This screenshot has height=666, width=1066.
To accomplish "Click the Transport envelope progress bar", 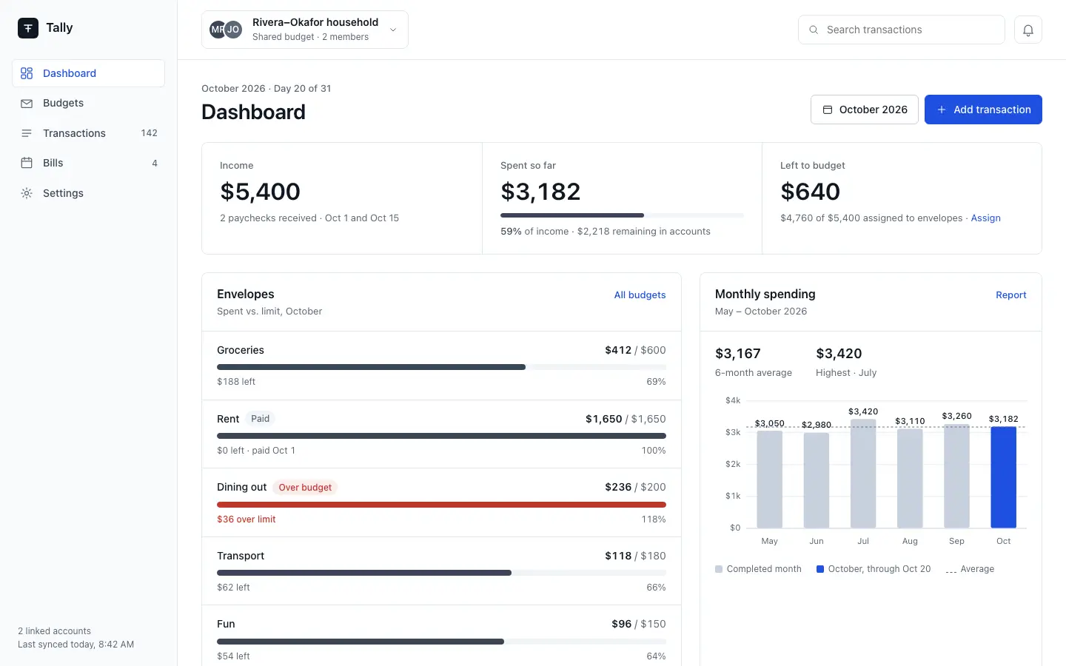I will (x=441, y=573).
